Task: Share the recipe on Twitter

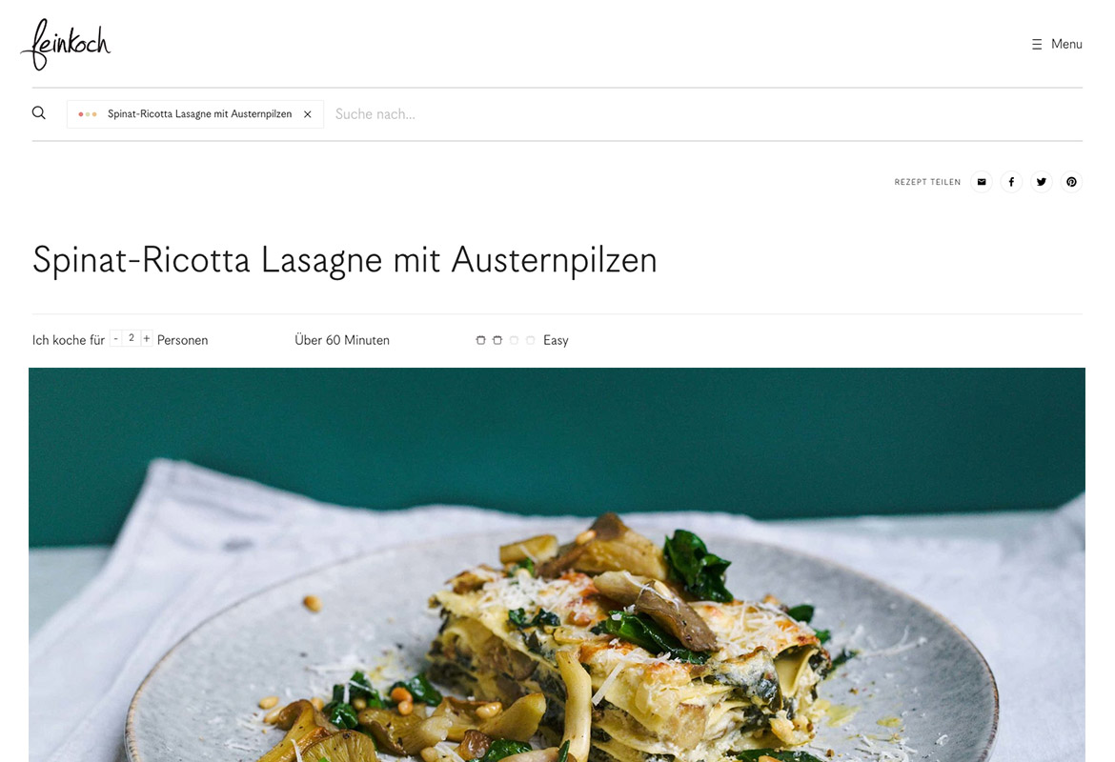Action: pos(1041,182)
